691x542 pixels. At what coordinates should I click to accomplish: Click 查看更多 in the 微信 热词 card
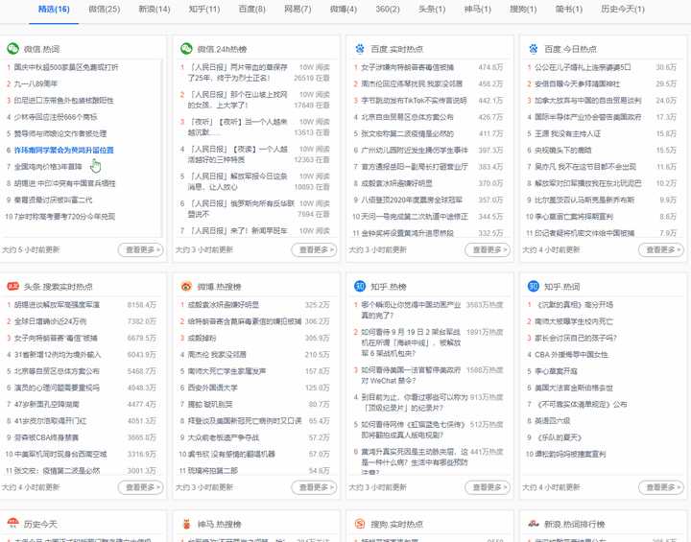tap(141, 249)
